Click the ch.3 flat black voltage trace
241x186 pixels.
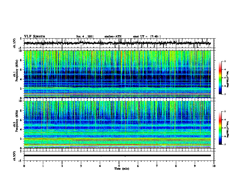[x=117, y=156]
